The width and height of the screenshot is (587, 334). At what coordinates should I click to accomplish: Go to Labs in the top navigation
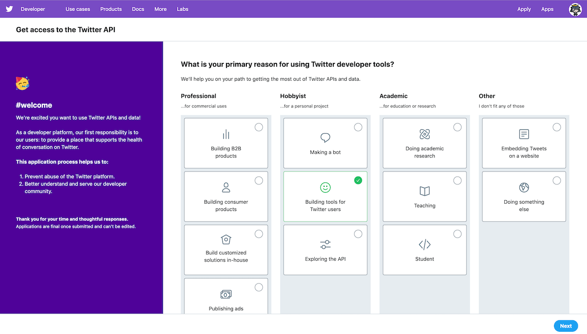point(183,9)
